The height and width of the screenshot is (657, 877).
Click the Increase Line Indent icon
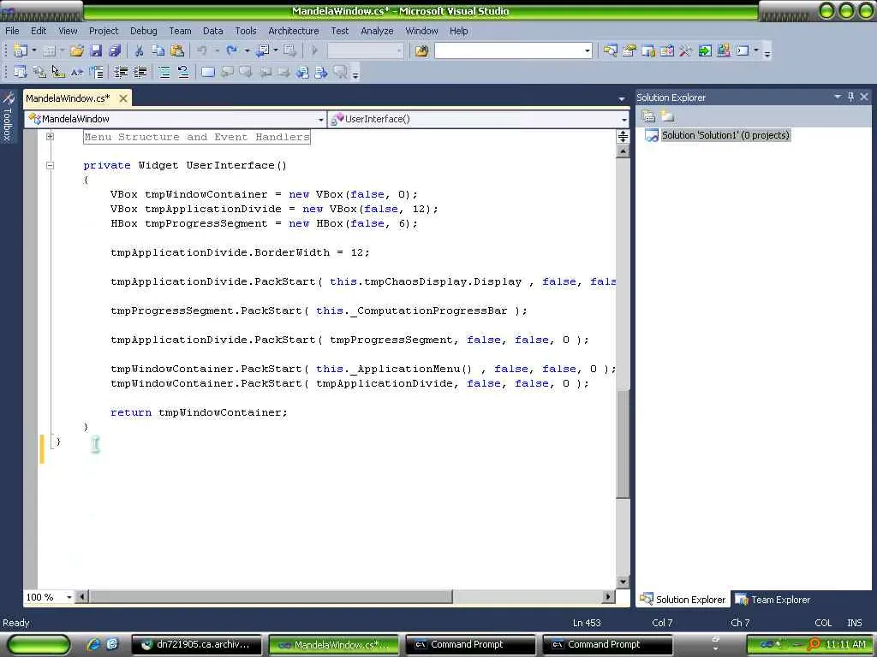point(140,72)
